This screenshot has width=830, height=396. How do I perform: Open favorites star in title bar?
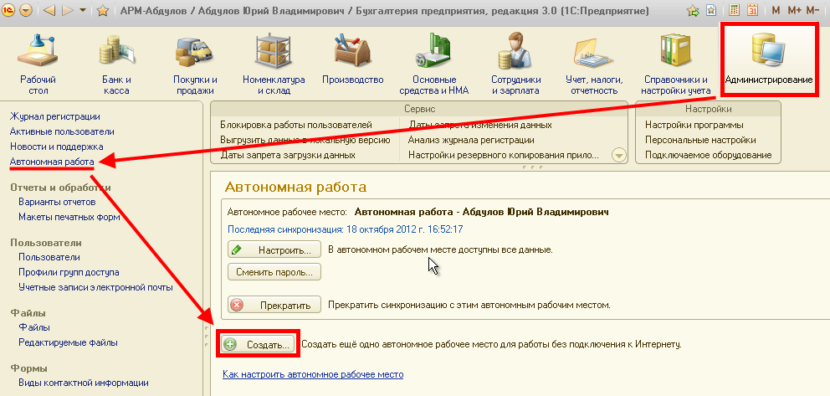104,10
